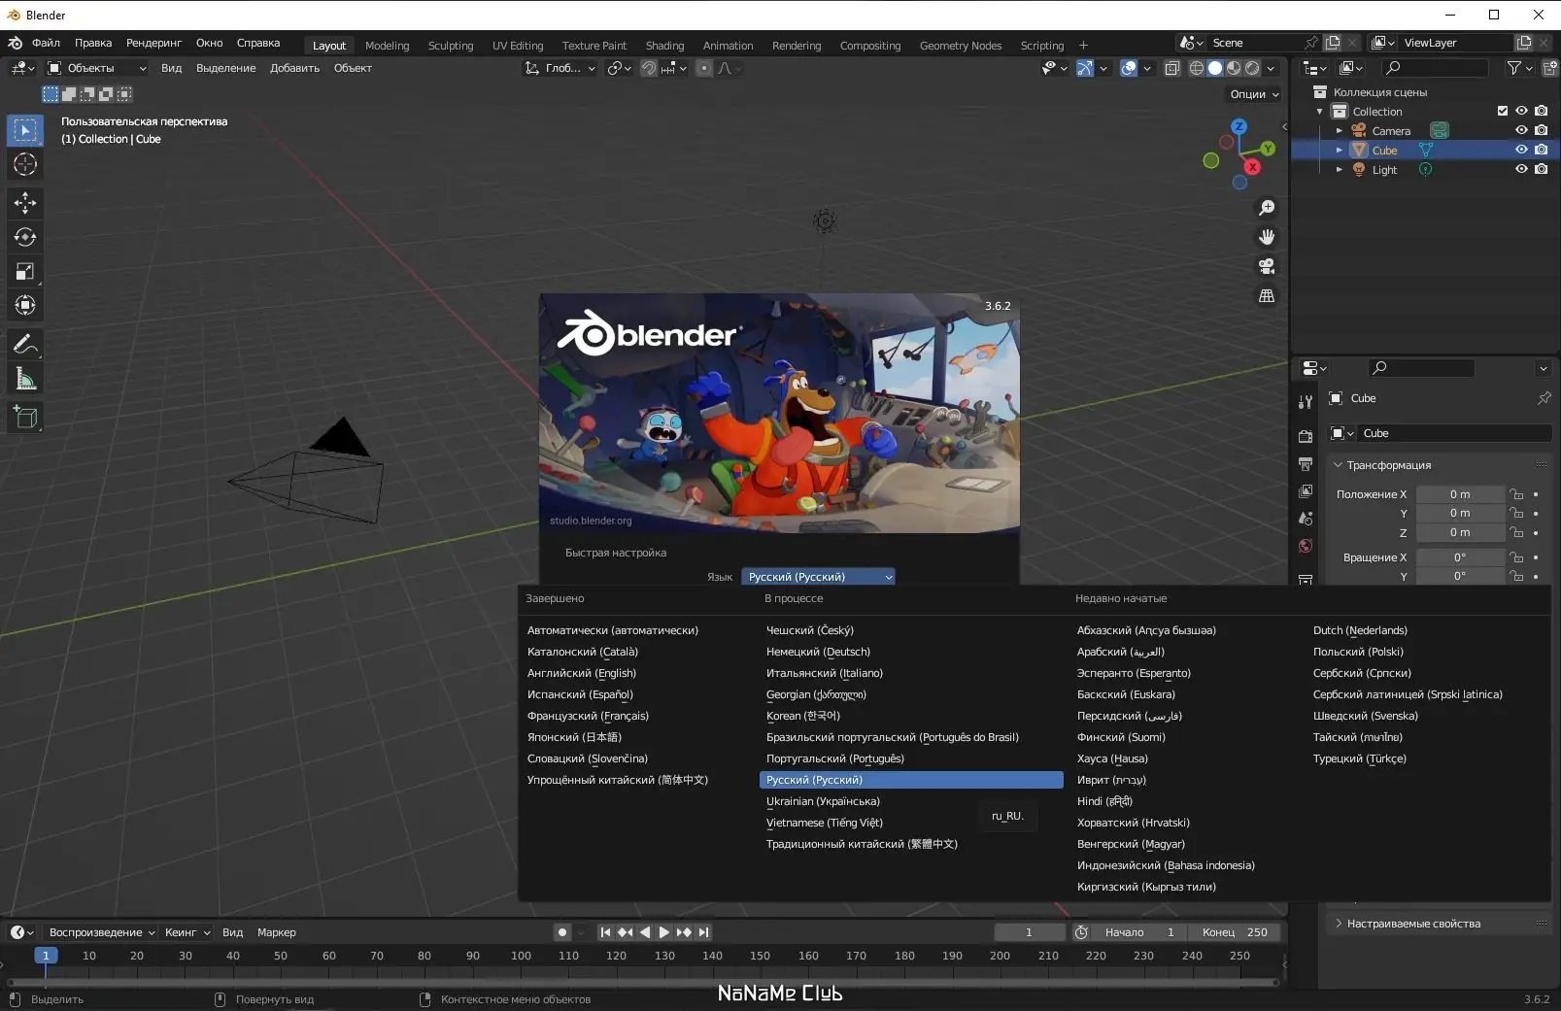This screenshot has height=1011, width=1561.
Task: Toggle perspective/orthographic grid icon
Action: tap(1267, 296)
